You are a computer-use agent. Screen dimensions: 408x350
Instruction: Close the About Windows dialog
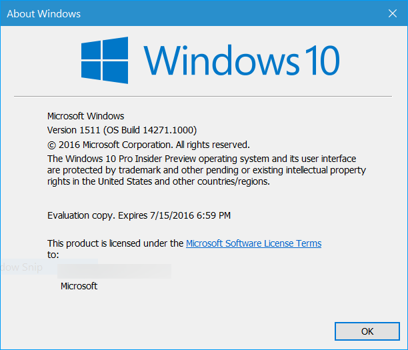(392, 13)
